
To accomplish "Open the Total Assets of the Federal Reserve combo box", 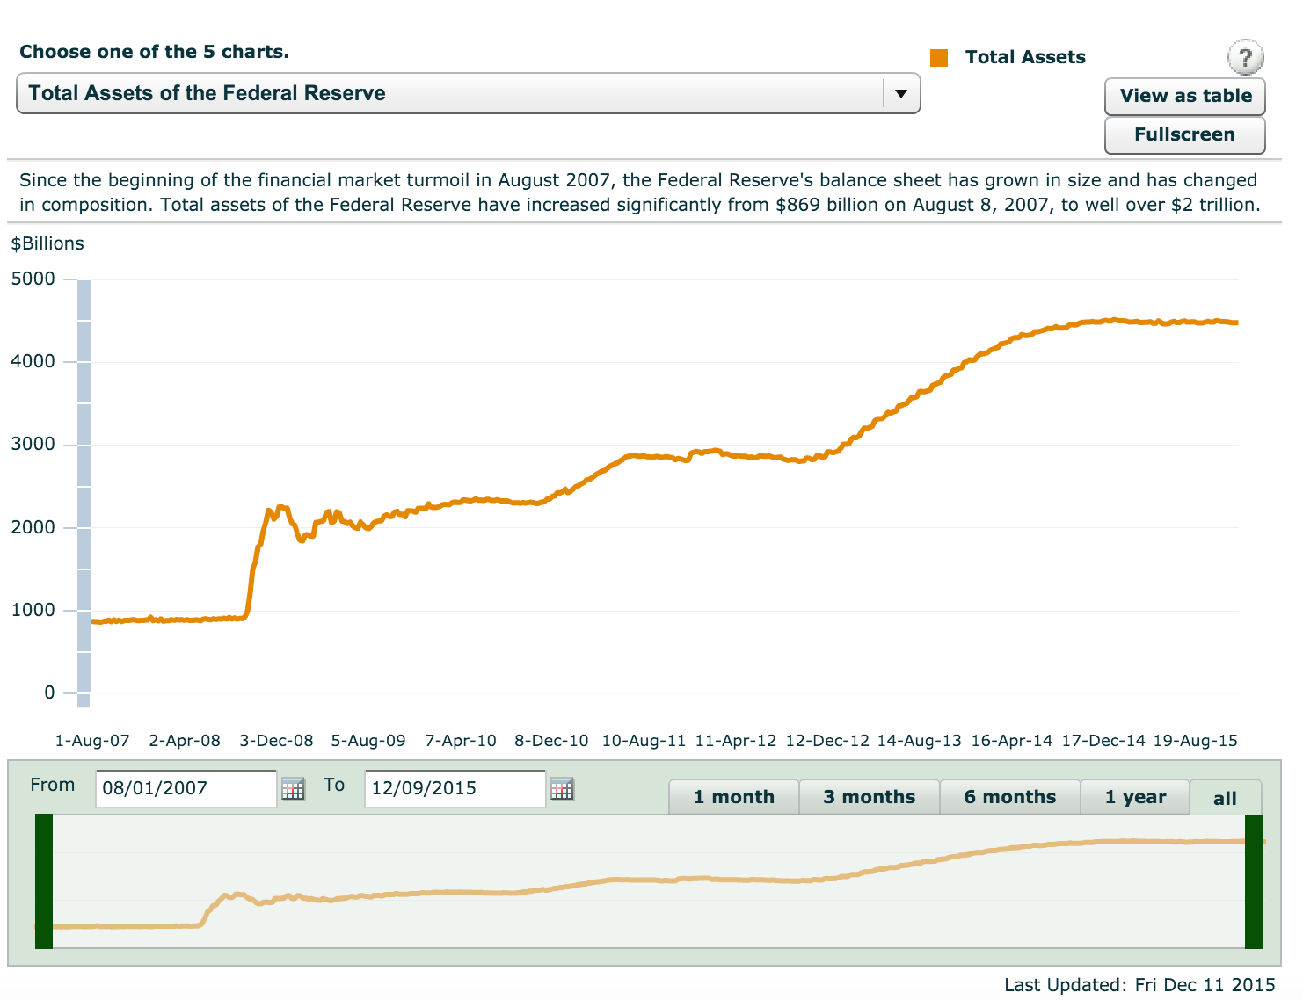I will 448,93.
